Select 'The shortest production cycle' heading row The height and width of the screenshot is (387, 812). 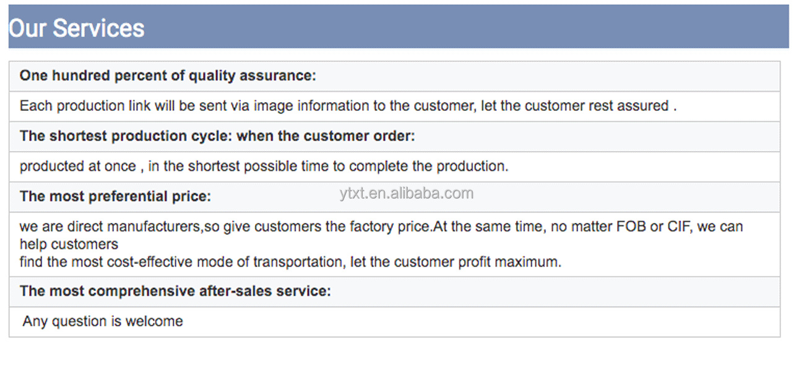click(394, 137)
